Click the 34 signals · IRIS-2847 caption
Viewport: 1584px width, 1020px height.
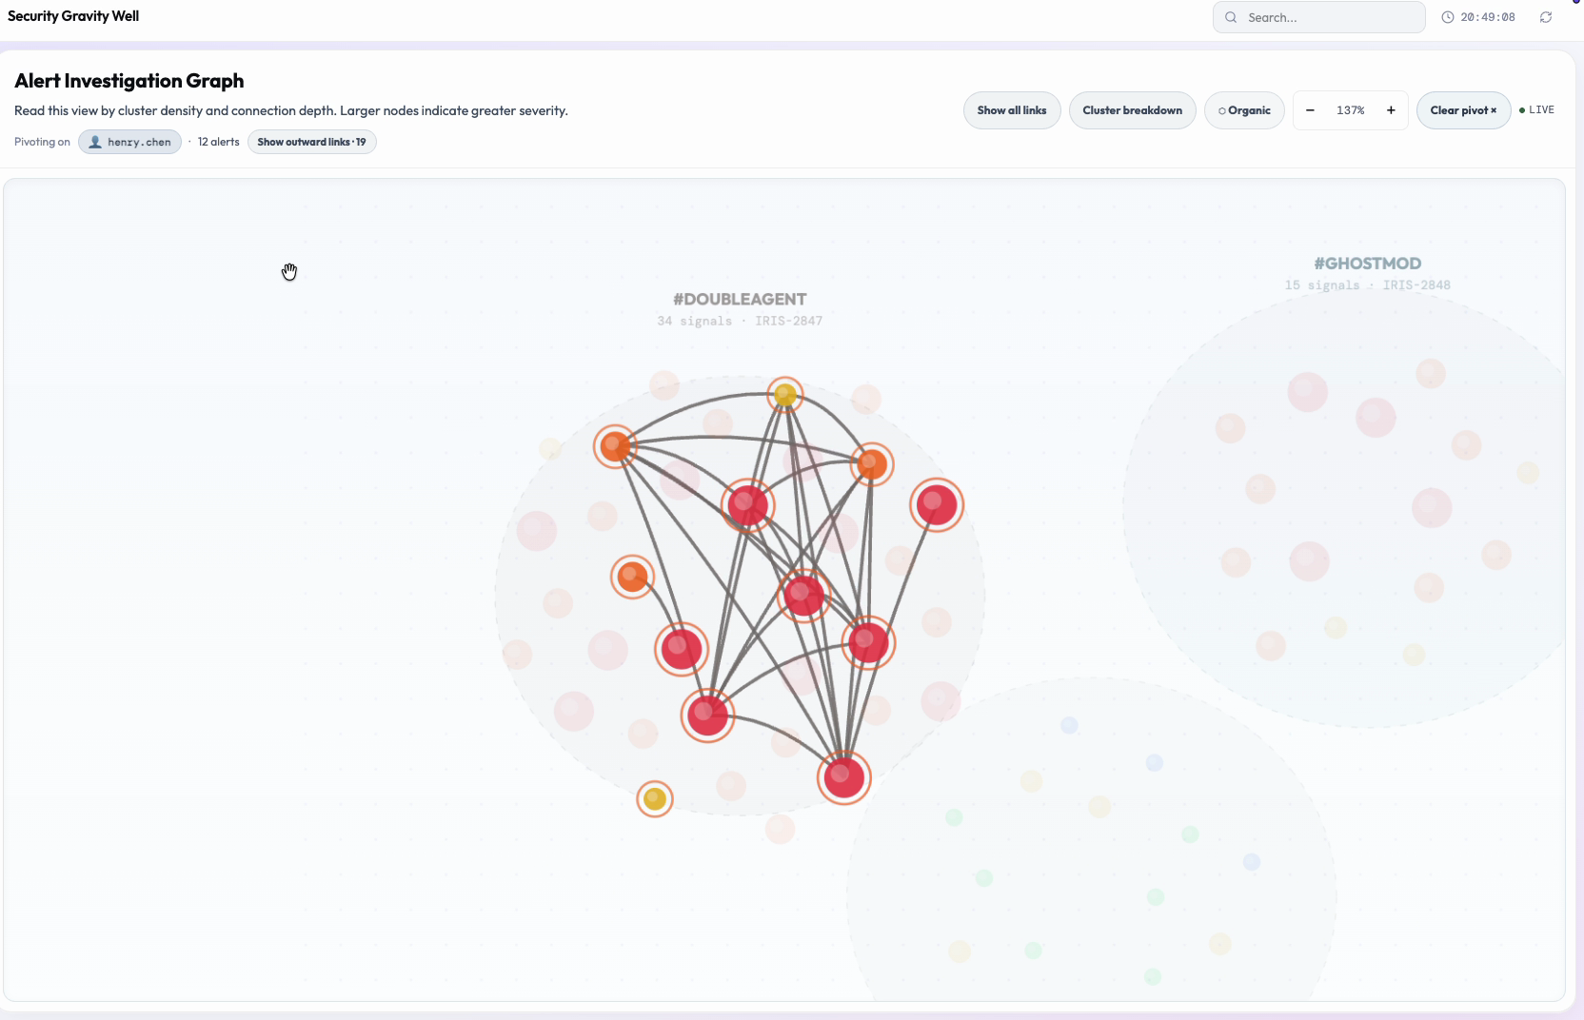(x=740, y=322)
